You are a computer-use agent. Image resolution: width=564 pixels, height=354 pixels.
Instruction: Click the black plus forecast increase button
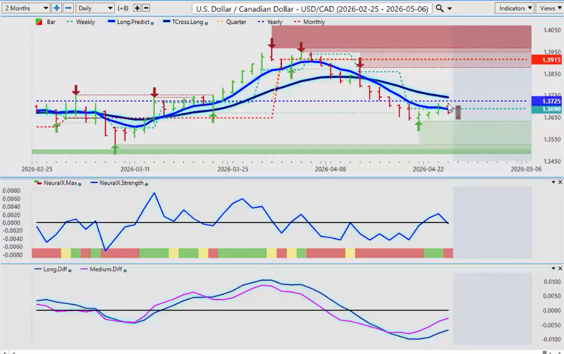137,8
